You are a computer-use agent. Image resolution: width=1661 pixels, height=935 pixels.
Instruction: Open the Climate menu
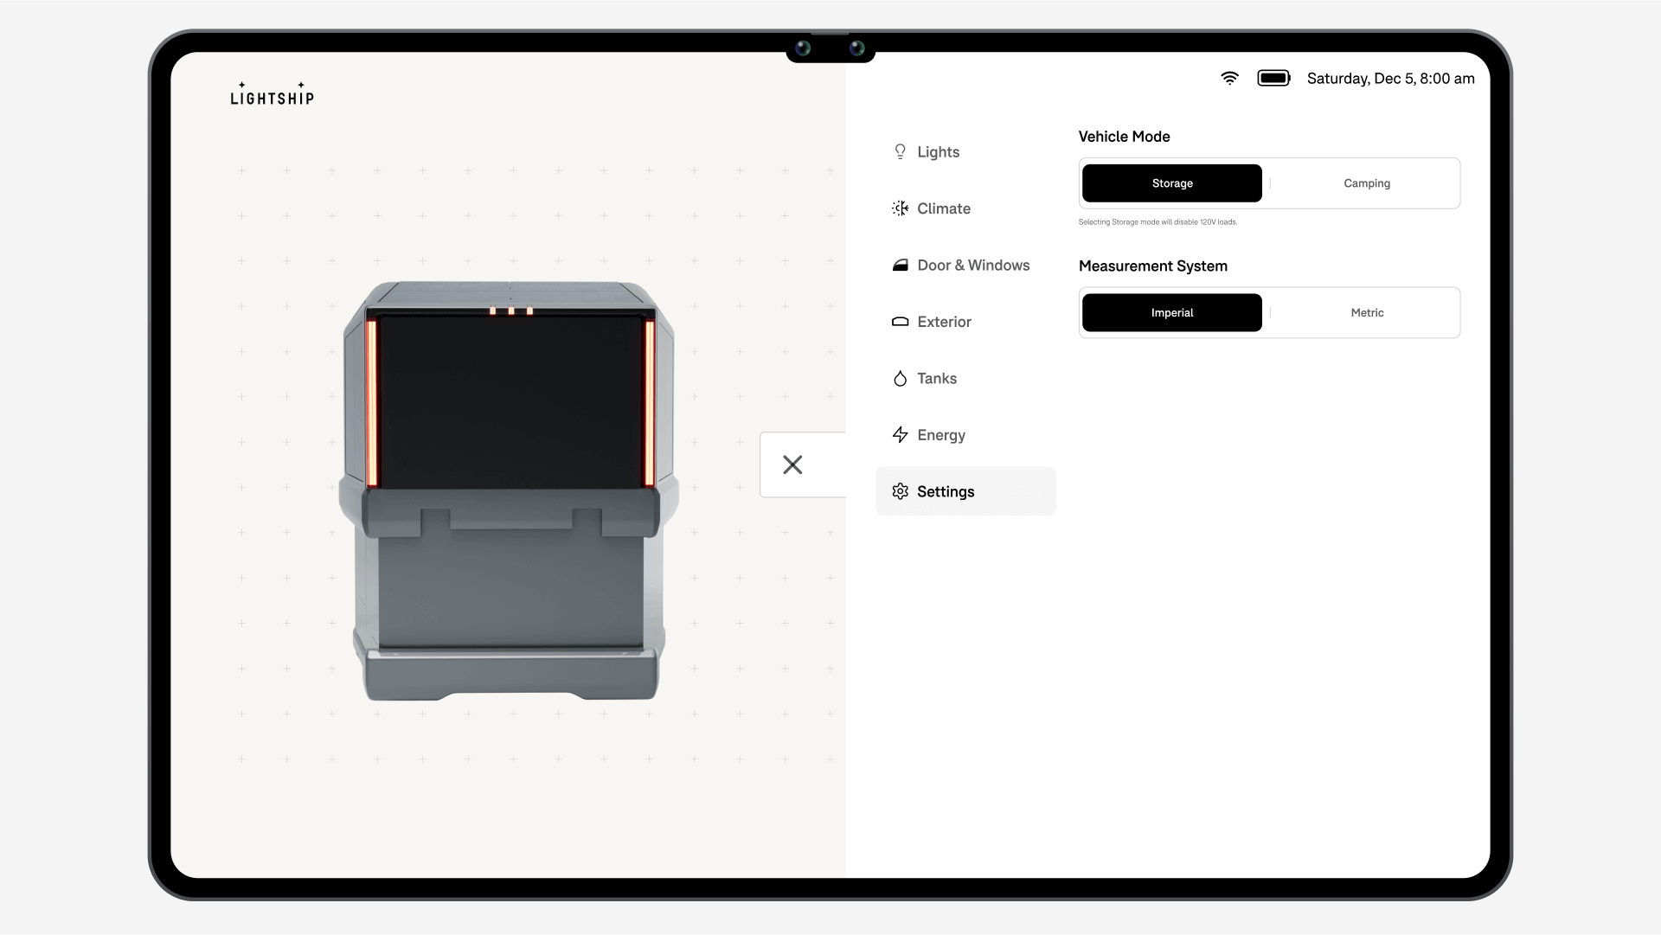click(965, 208)
